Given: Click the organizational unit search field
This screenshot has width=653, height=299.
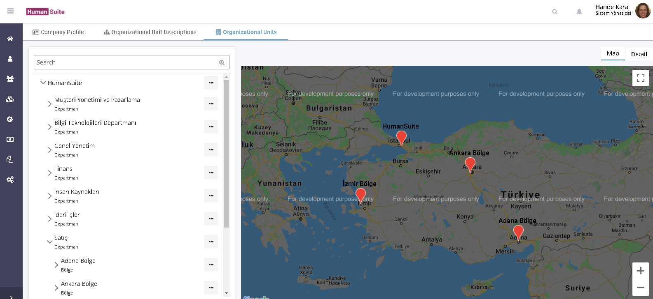Looking at the screenshot, I should 126,62.
